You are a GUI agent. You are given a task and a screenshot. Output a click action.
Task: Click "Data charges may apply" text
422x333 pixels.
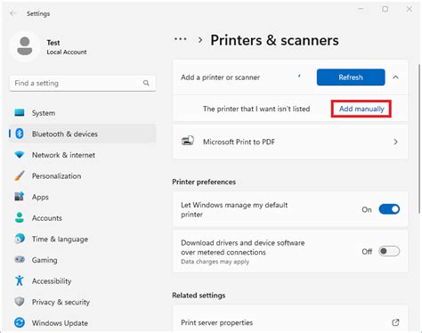click(215, 262)
